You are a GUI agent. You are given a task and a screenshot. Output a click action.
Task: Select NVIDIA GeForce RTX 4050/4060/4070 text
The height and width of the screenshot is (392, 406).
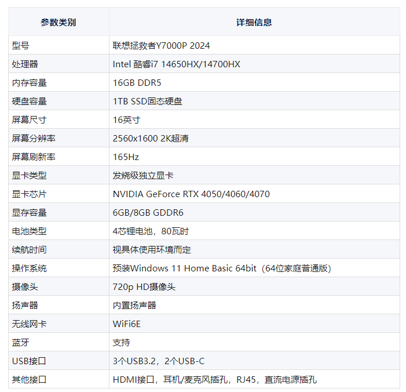[191, 194]
